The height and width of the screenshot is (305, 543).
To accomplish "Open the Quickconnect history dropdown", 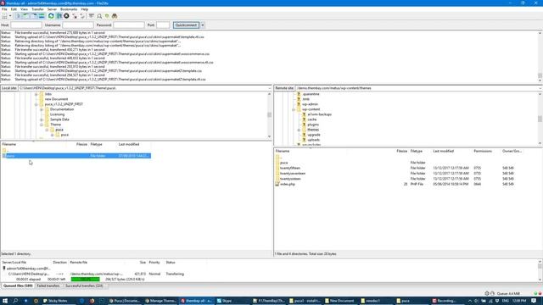I will (203, 25).
